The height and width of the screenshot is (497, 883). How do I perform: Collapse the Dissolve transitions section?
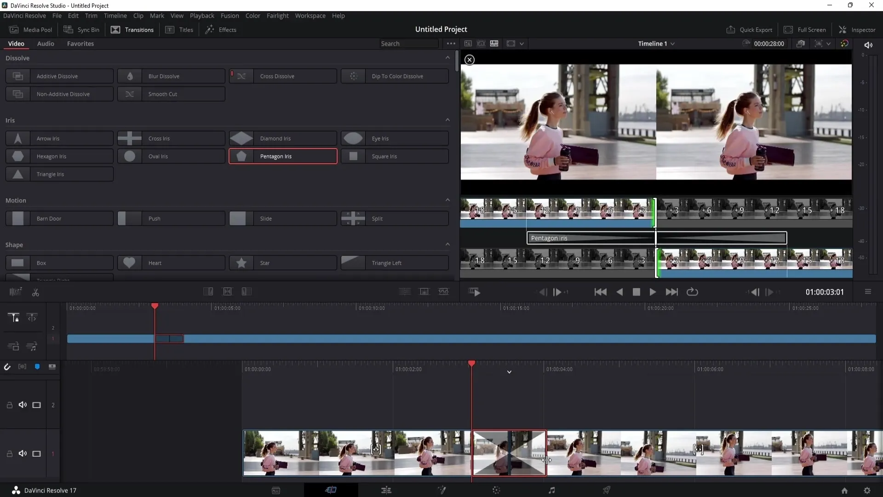point(448,58)
